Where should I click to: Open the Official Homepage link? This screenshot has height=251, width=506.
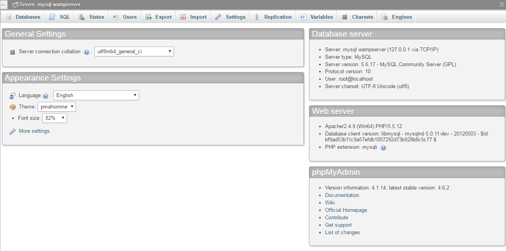pos(346,210)
